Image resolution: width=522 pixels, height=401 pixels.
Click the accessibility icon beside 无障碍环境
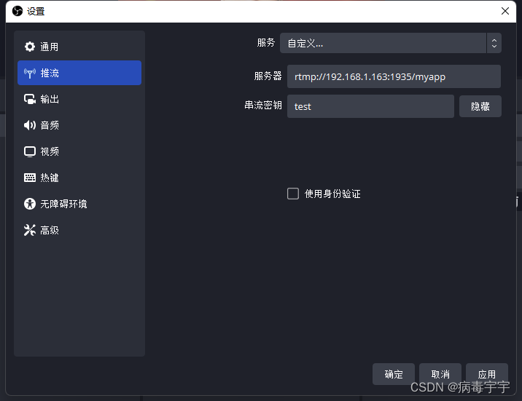click(x=30, y=204)
